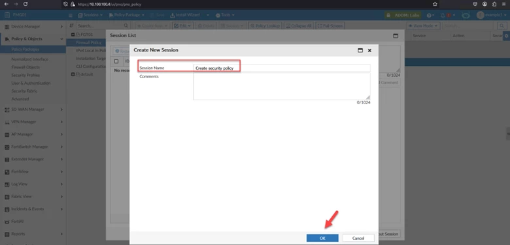Open Firewall Objects in the sidebar

pyautogui.click(x=25, y=67)
